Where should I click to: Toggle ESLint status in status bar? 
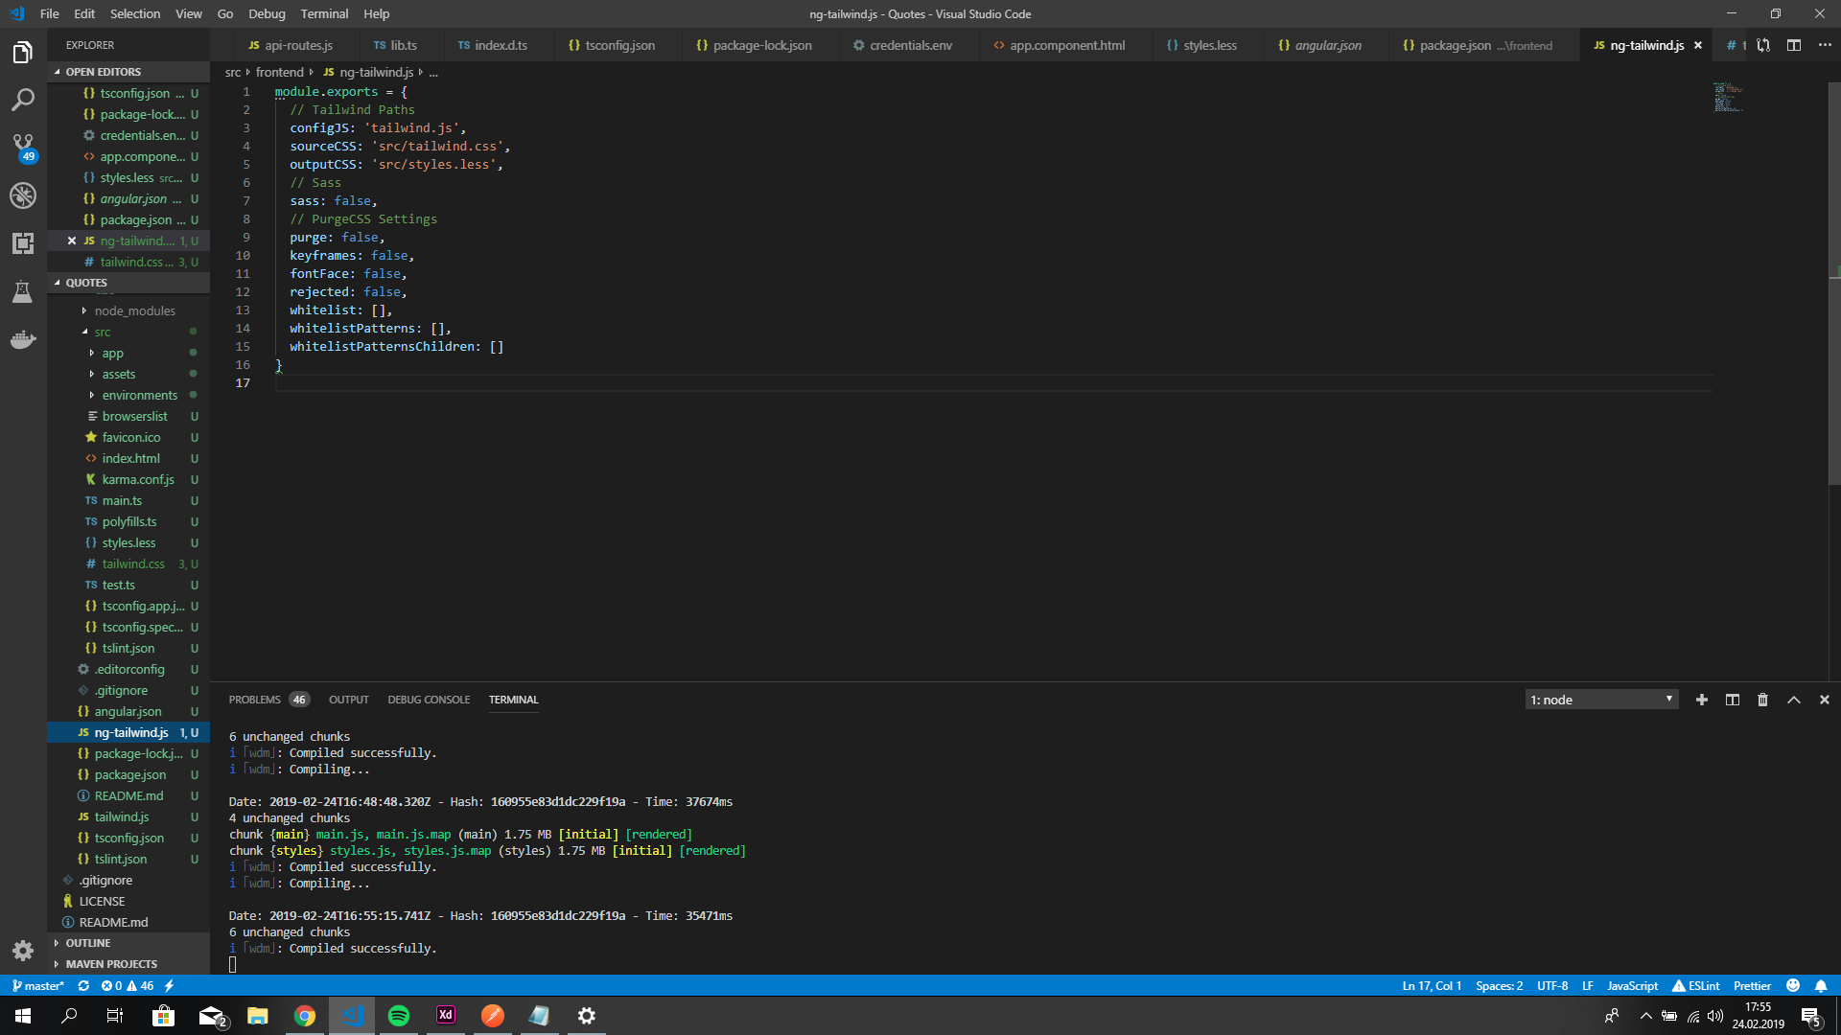[x=1695, y=985]
